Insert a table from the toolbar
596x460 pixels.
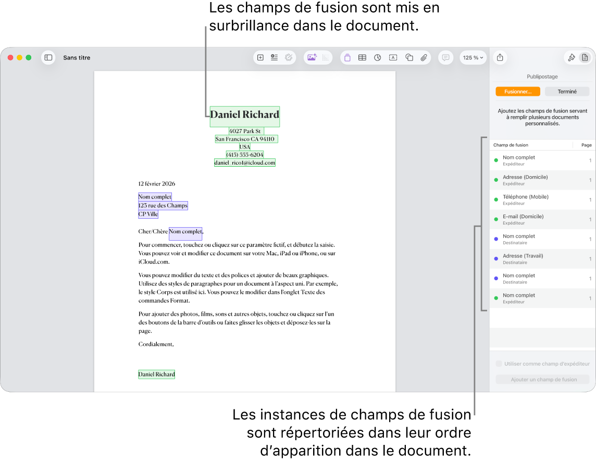362,57
